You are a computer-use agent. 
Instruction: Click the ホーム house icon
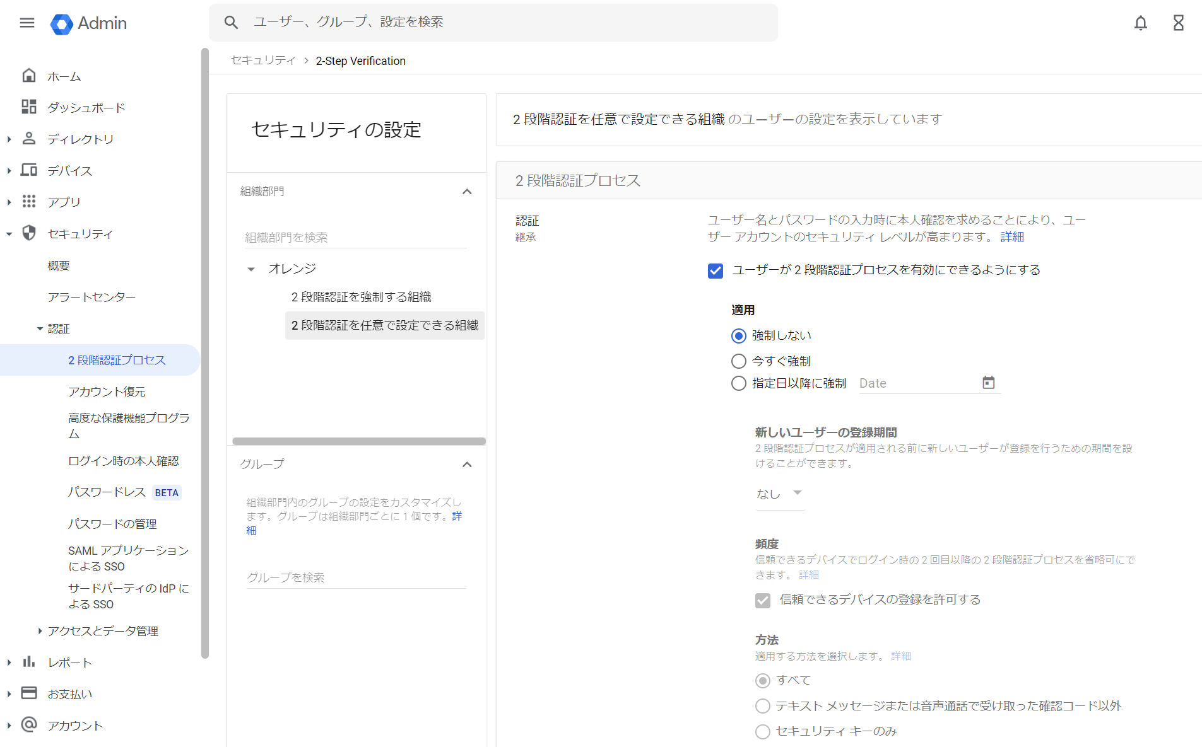click(x=29, y=76)
